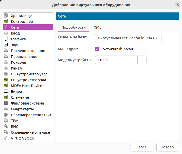Select the Звук sound icon
This screenshot has height=154, width=182.
pyautogui.click(x=6, y=45)
